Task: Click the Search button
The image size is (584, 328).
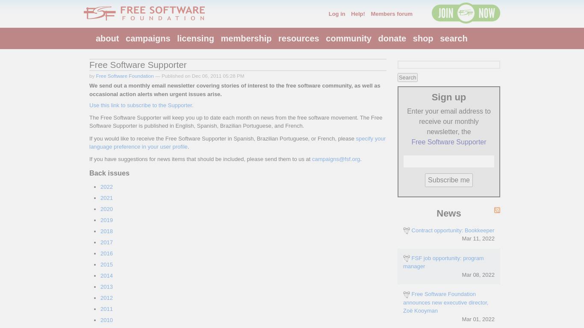Action: (x=407, y=77)
